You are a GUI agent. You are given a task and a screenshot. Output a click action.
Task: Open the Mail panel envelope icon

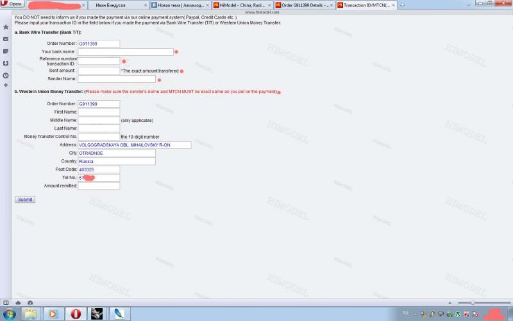[6, 39]
